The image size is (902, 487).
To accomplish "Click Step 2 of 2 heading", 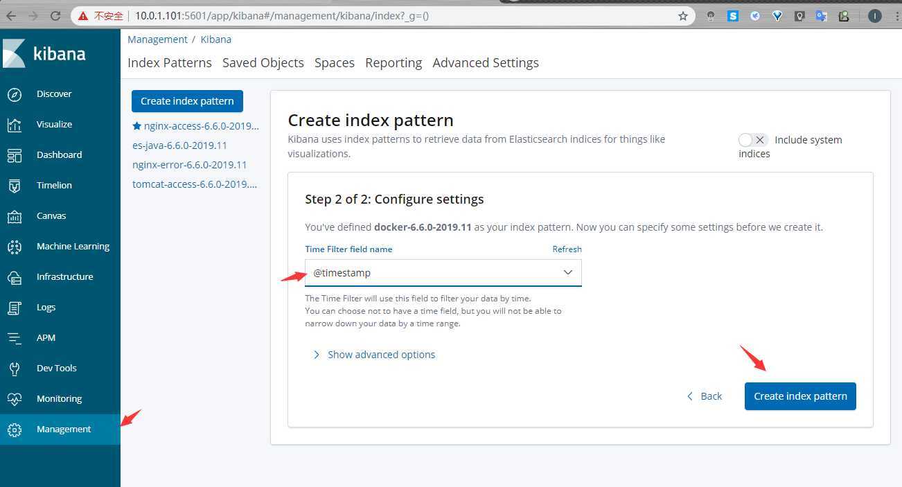I will pyautogui.click(x=394, y=200).
